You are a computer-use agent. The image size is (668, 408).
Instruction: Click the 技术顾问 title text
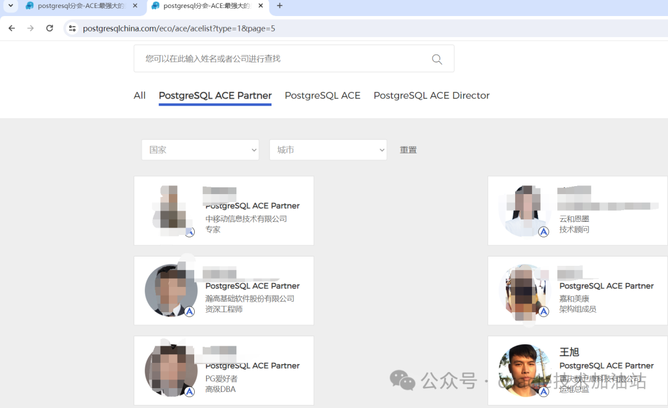click(574, 229)
